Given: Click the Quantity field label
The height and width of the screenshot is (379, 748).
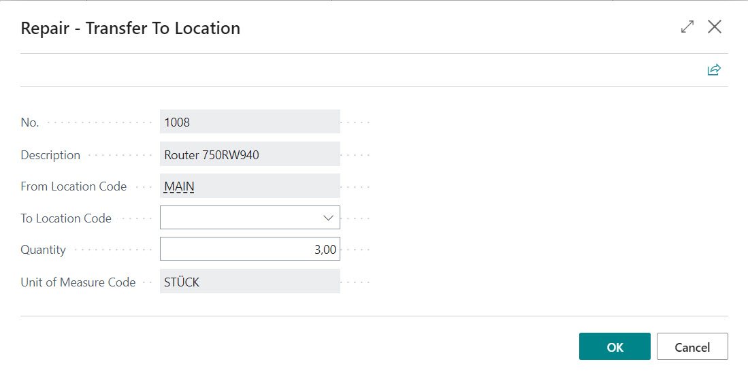Looking at the screenshot, I should tap(44, 250).
